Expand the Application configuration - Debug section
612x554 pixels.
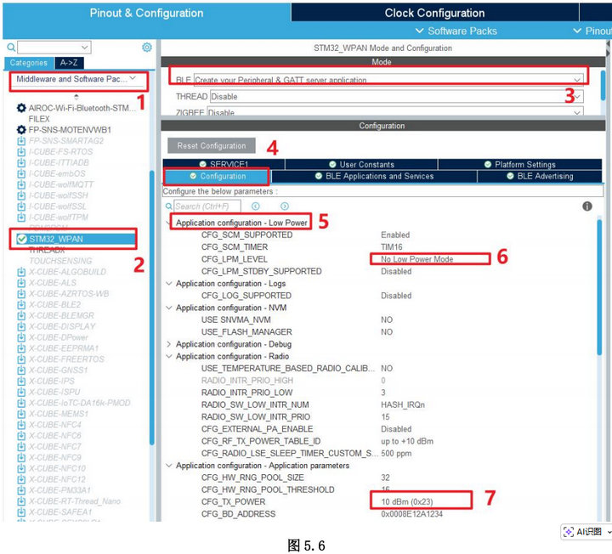tap(168, 344)
